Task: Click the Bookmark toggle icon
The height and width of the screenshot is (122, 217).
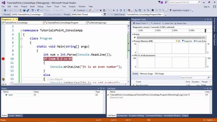Action: pyautogui.click(x=153, y=11)
